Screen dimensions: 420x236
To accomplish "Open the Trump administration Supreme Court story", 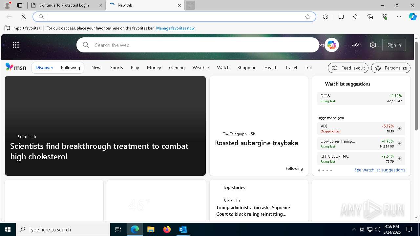I will point(253,211).
